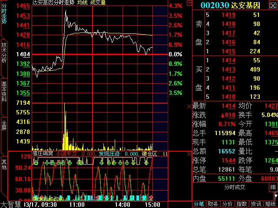The width and height of the screenshot is (278, 208).
Task: Switch to the 财务 bottom tab
Action: 213,204
